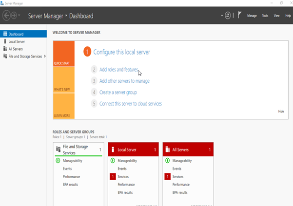
Task: Open the Manage menu
Action: point(252,16)
